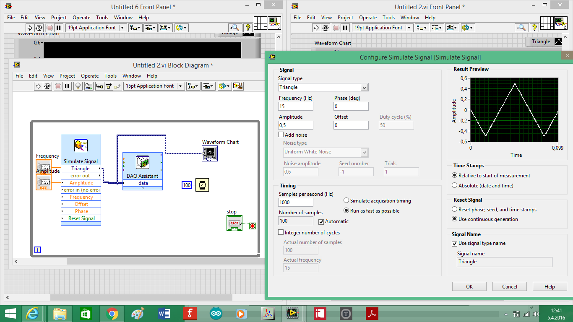This screenshot has width=573, height=322.
Task: Open font dropdown in Untitled 2 Front Panel
Action: (383, 28)
